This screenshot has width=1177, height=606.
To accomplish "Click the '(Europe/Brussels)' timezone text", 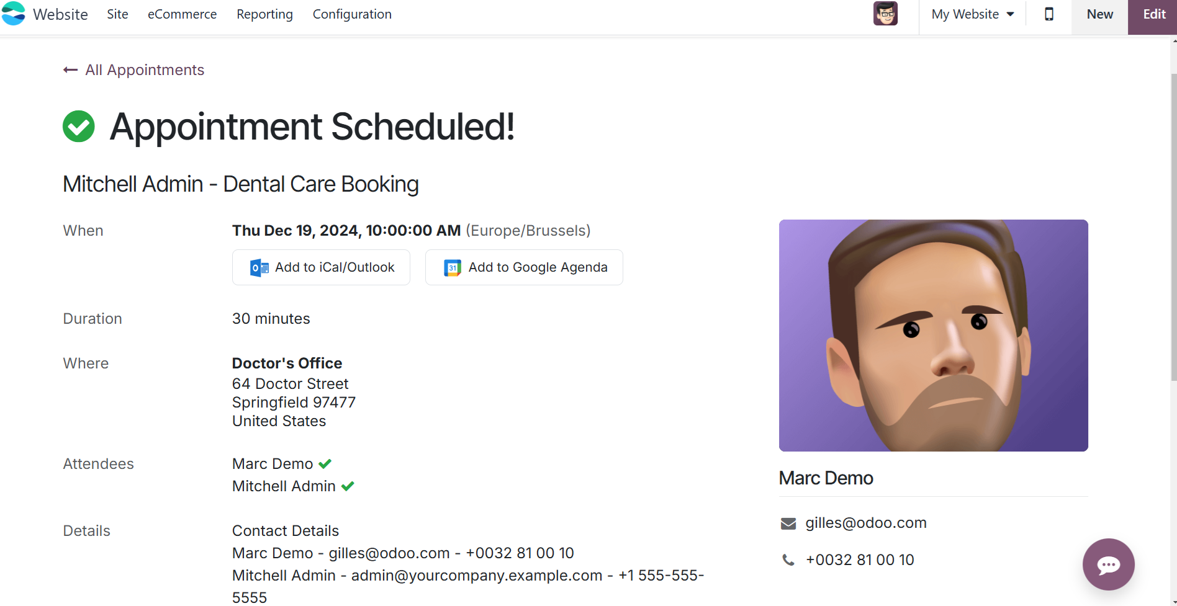I will [528, 231].
